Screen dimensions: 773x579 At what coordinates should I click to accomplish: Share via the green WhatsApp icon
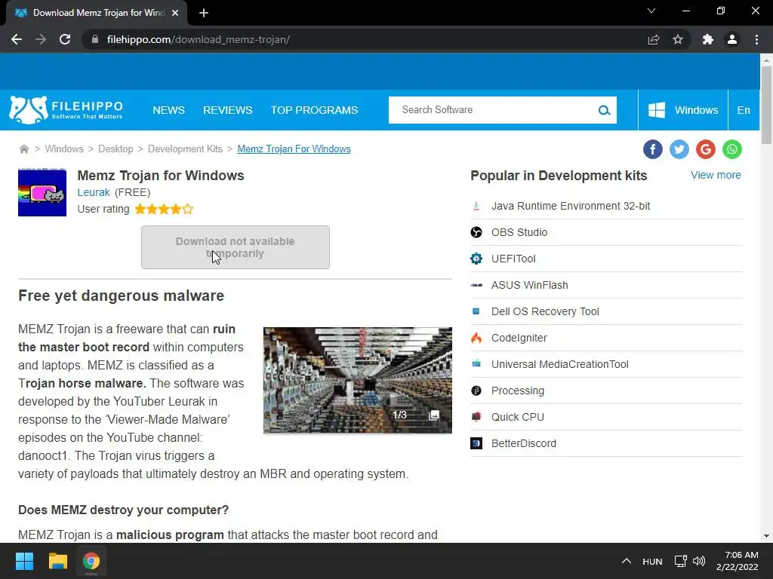(x=732, y=149)
